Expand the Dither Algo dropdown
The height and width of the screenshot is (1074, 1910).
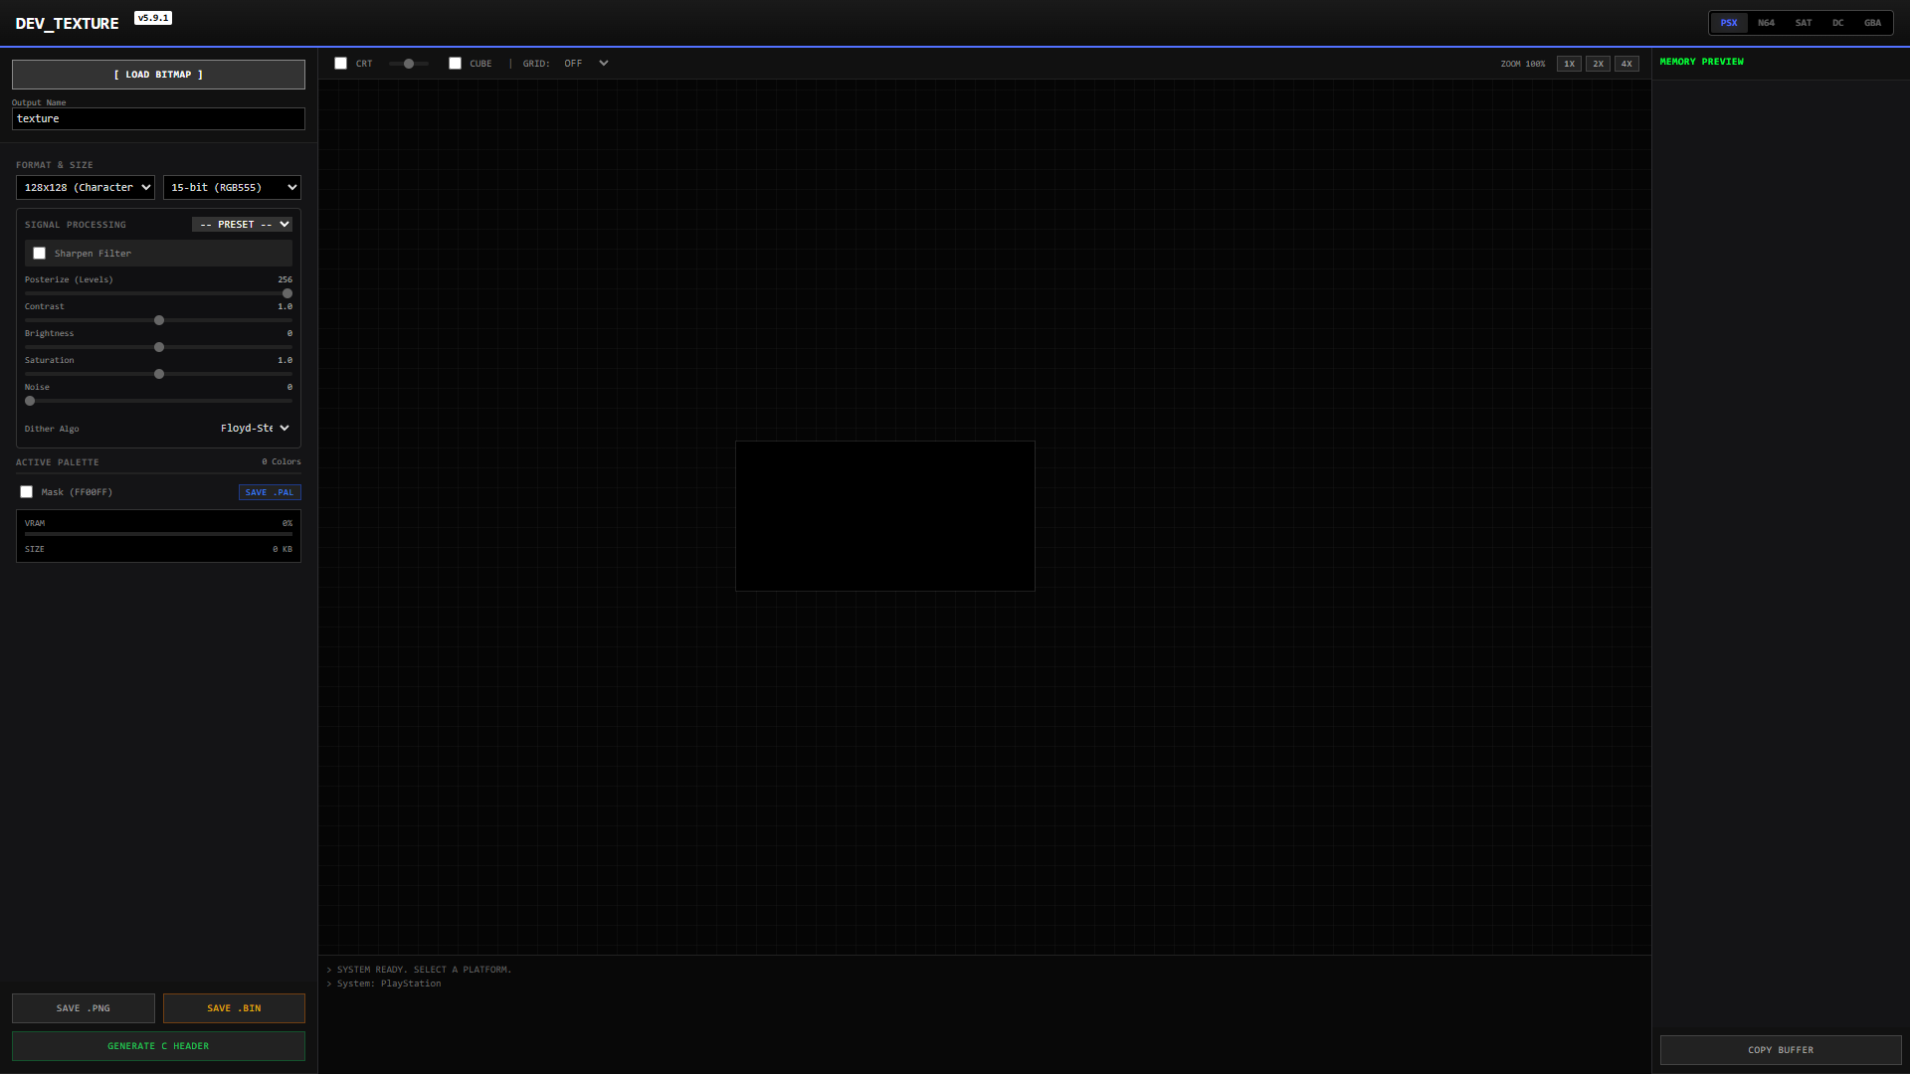pos(255,429)
